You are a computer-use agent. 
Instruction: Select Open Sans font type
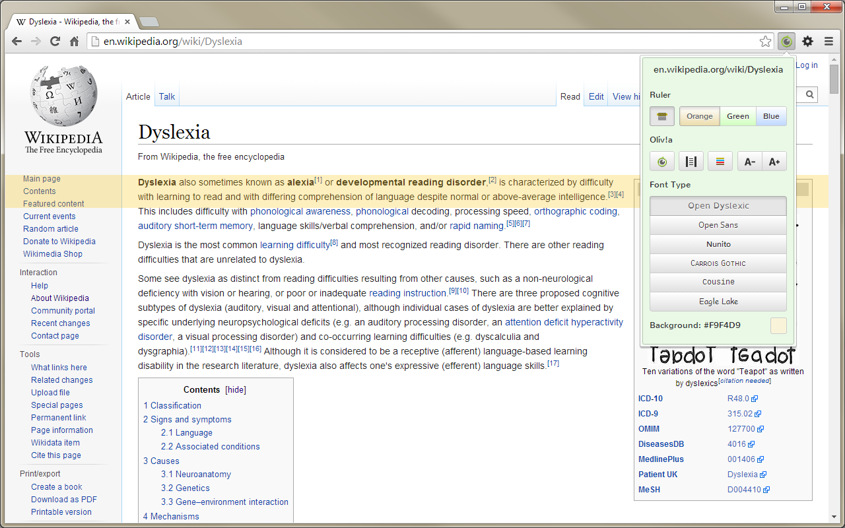pyautogui.click(x=718, y=225)
